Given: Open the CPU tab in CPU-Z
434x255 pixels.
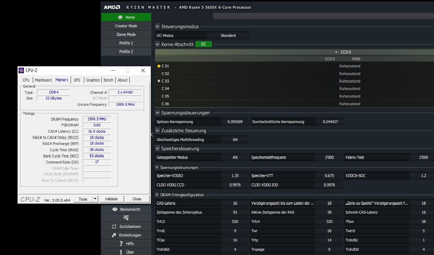Looking at the screenshot, I should [26, 80].
